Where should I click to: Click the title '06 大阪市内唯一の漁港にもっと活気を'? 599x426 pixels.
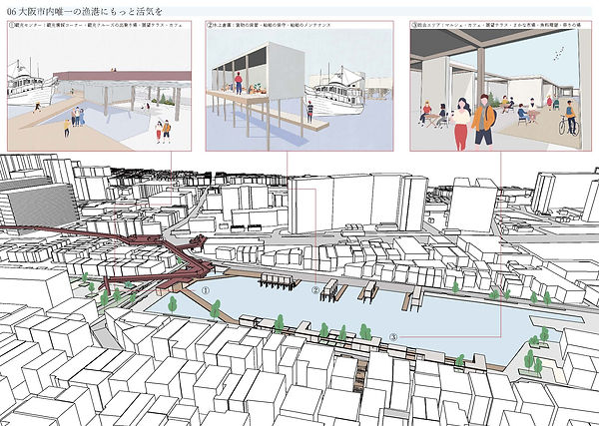[x=85, y=12]
